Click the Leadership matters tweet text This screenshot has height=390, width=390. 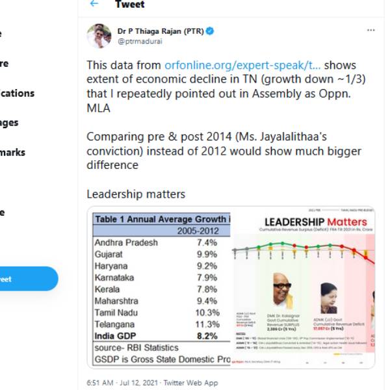pyautogui.click(x=136, y=194)
